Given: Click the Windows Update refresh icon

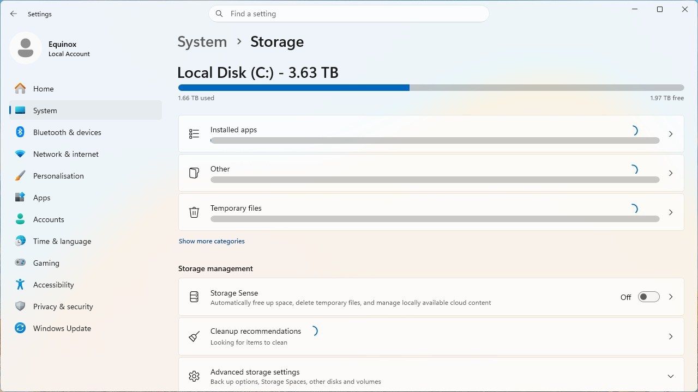Looking at the screenshot, I should click(x=20, y=328).
